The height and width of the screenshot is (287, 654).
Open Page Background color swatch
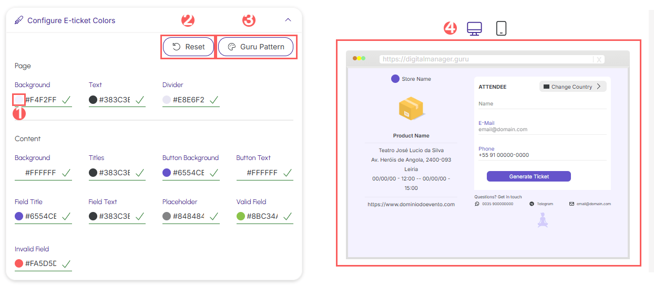point(19,100)
